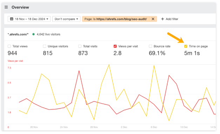Open the hamburger menu icon
The width and height of the screenshot is (220, 134).
click(6, 7)
